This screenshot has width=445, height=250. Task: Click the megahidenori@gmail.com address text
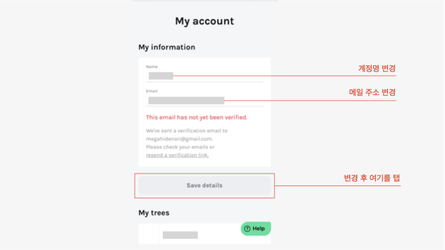pos(179,139)
